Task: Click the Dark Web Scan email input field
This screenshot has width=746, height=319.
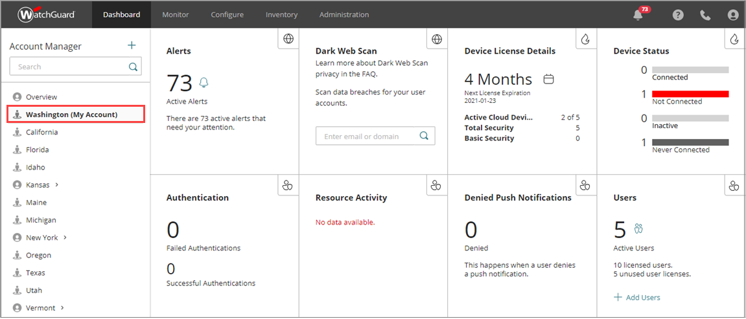Action: click(368, 136)
